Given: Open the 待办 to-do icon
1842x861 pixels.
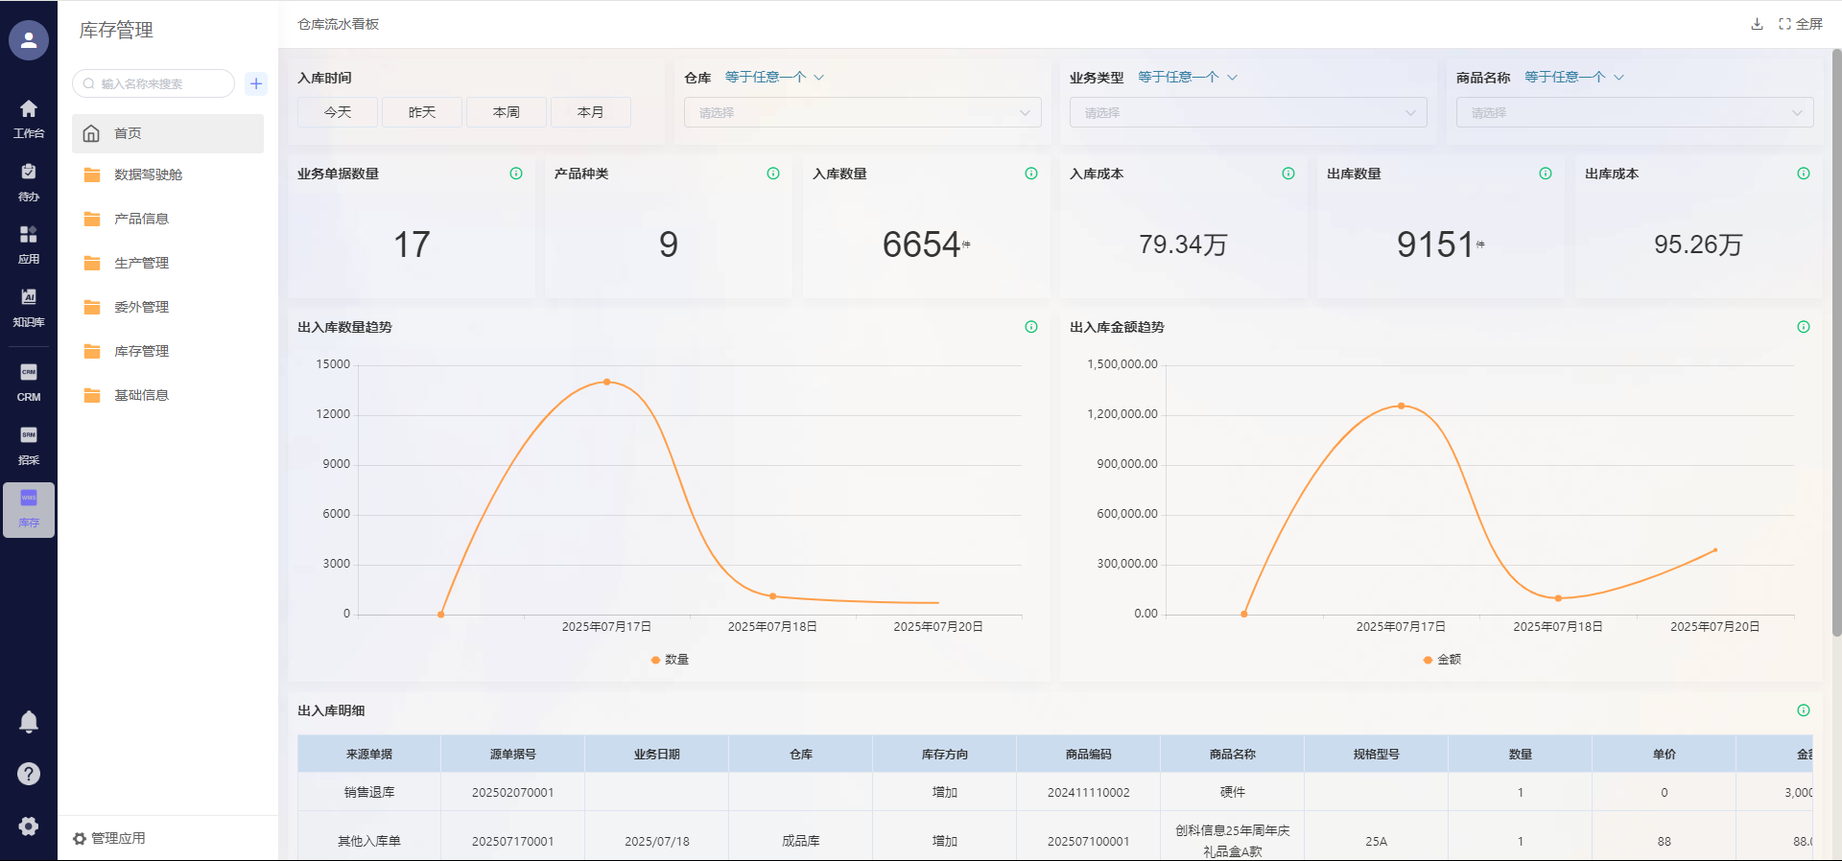Looking at the screenshot, I should tap(29, 181).
